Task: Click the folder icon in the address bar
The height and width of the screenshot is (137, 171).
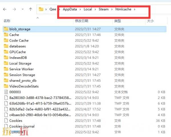Action: [41, 9]
